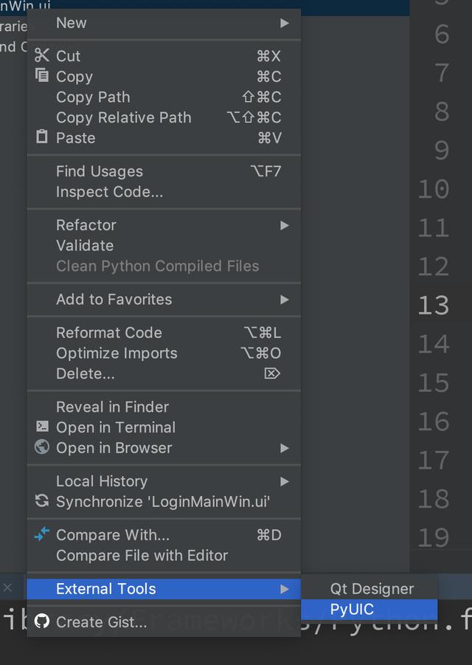Click line number 13 in gutter
The height and width of the screenshot is (665, 472).
[x=433, y=305]
